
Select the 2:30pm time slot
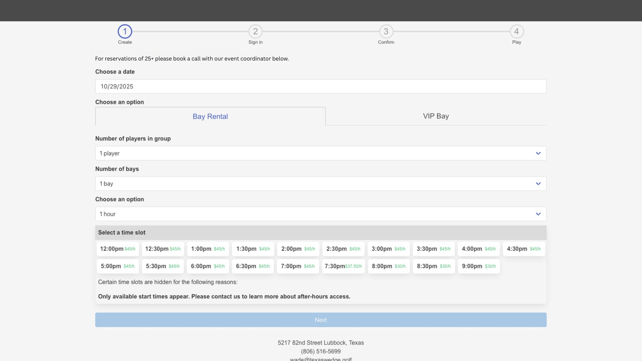pos(343,249)
